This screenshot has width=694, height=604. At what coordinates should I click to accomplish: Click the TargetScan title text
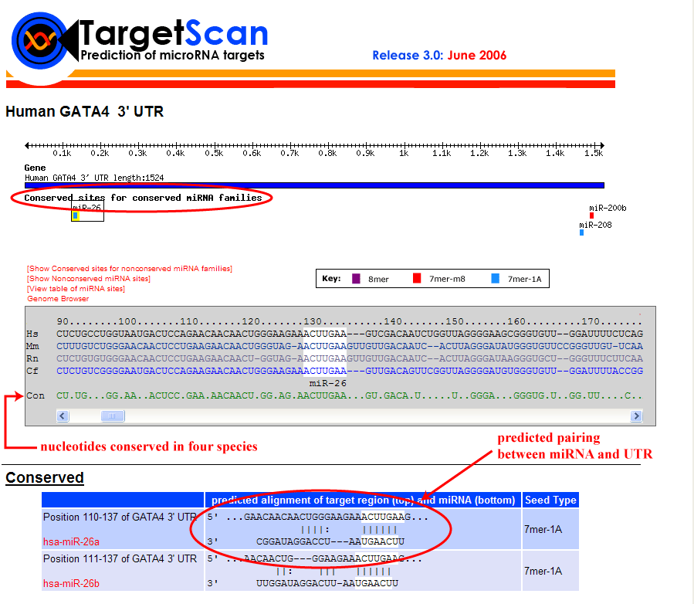tap(174, 33)
